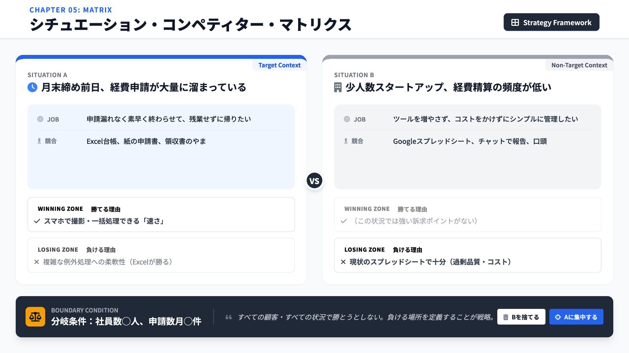This screenshot has height=353, width=629.
Task: Click the building icon beside Situation B title
Action: tap(338, 87)
